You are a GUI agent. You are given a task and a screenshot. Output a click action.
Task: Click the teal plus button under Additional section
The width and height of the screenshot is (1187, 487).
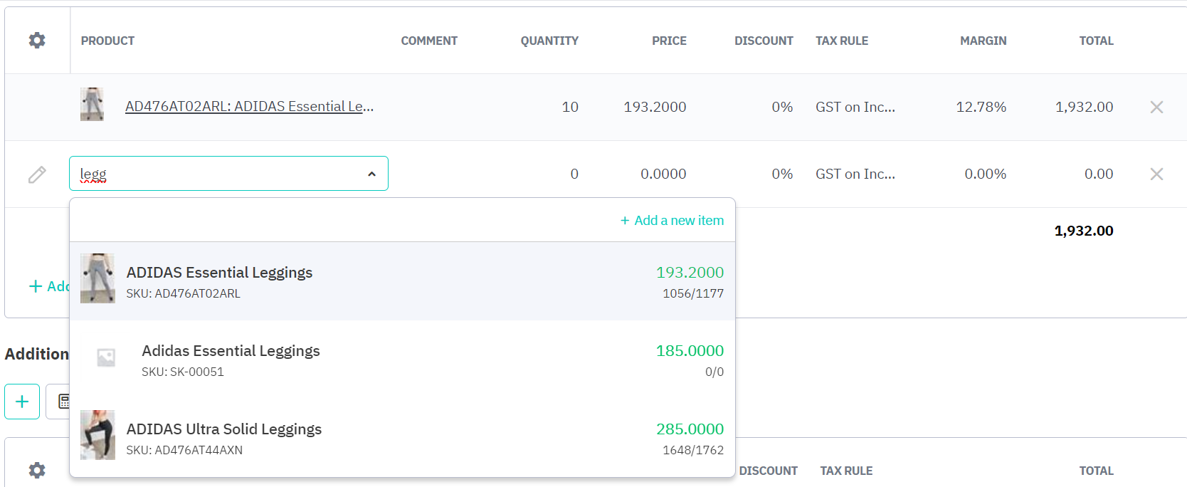click(x=22, y=402)
